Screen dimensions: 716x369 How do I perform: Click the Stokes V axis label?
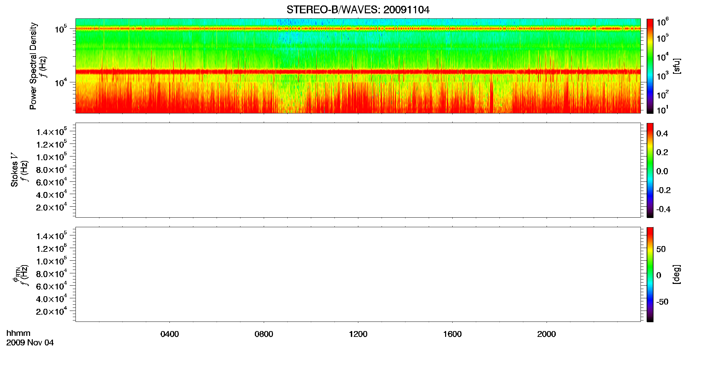(x=14, y=170)
